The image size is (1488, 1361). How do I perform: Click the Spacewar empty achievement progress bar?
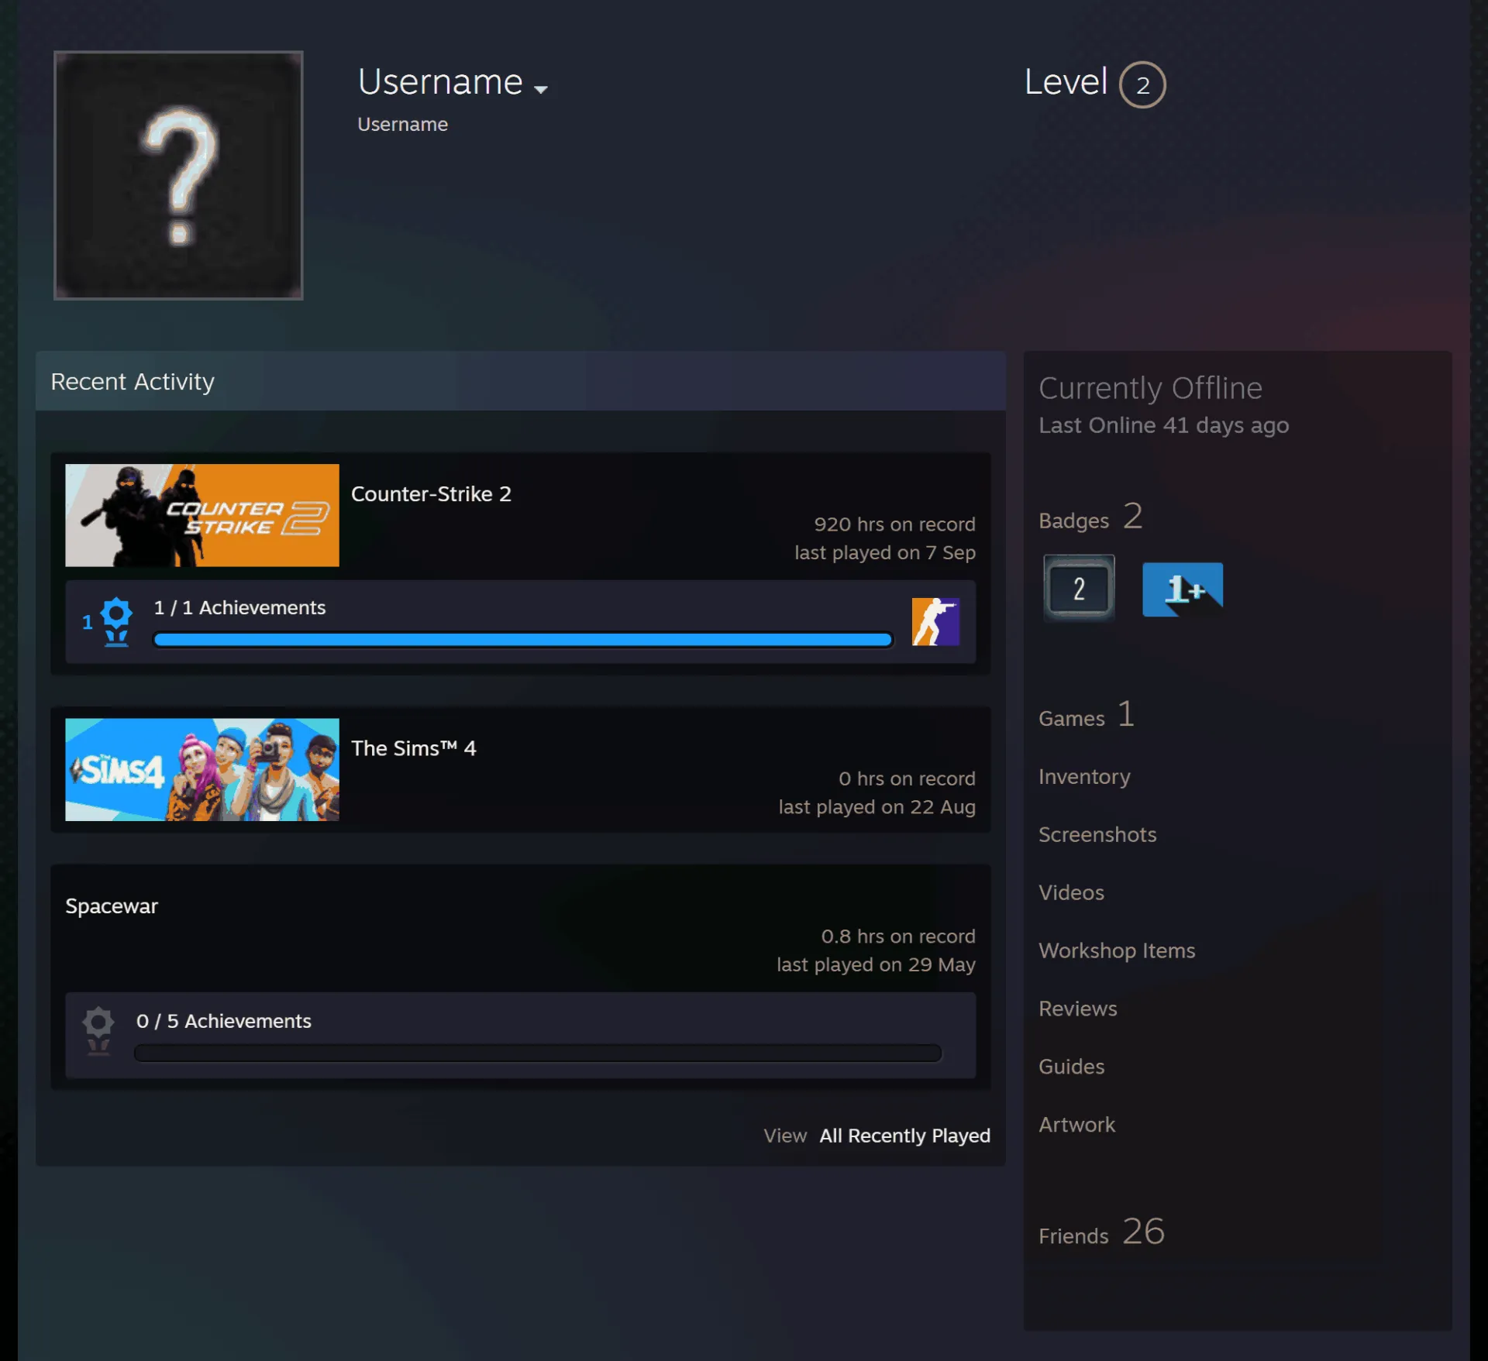[x=538, y=1053]
